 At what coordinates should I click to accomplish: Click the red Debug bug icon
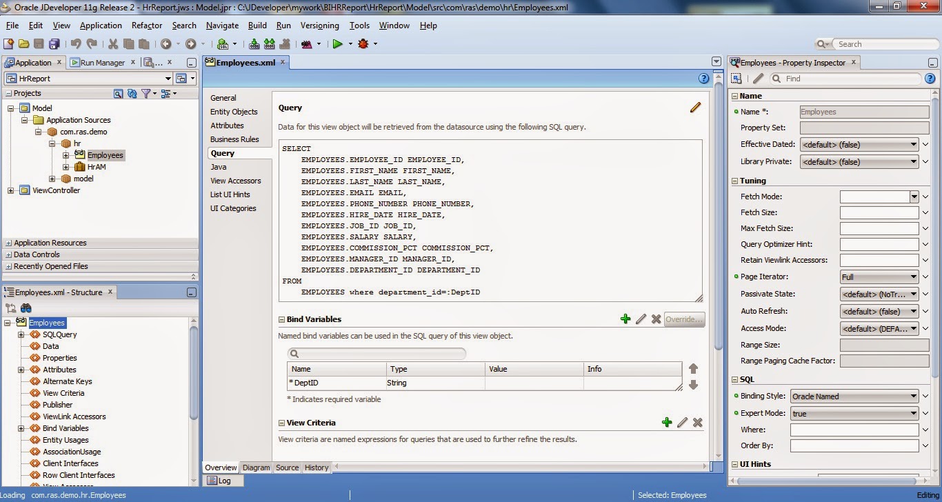(363, 44)
